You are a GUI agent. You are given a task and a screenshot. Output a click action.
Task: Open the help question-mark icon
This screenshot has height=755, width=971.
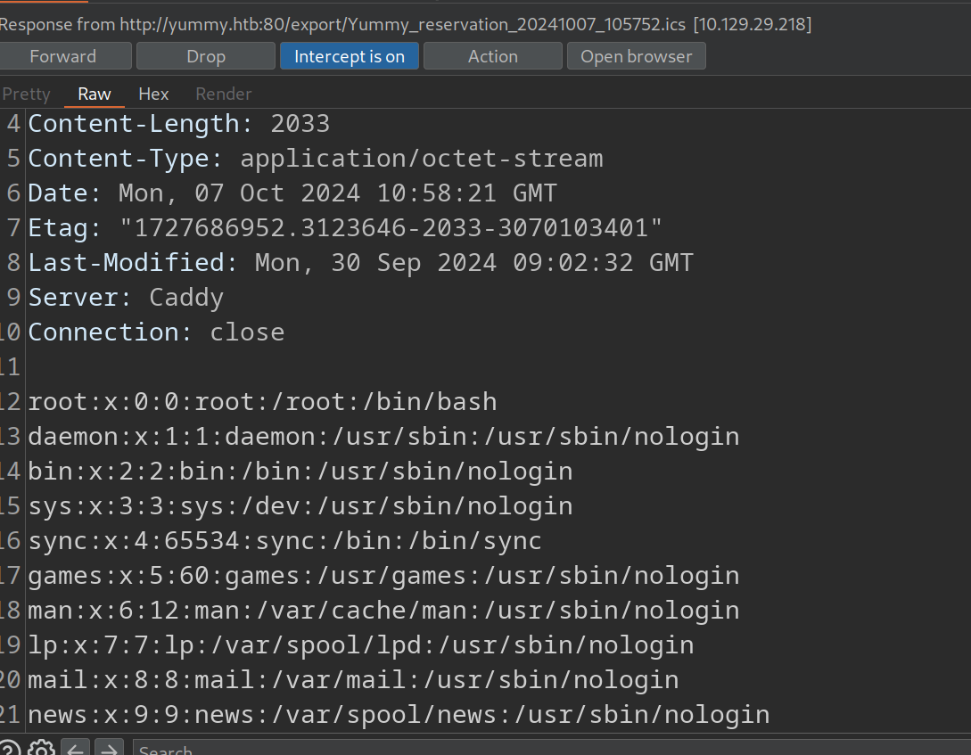click(x=9, y=749)
